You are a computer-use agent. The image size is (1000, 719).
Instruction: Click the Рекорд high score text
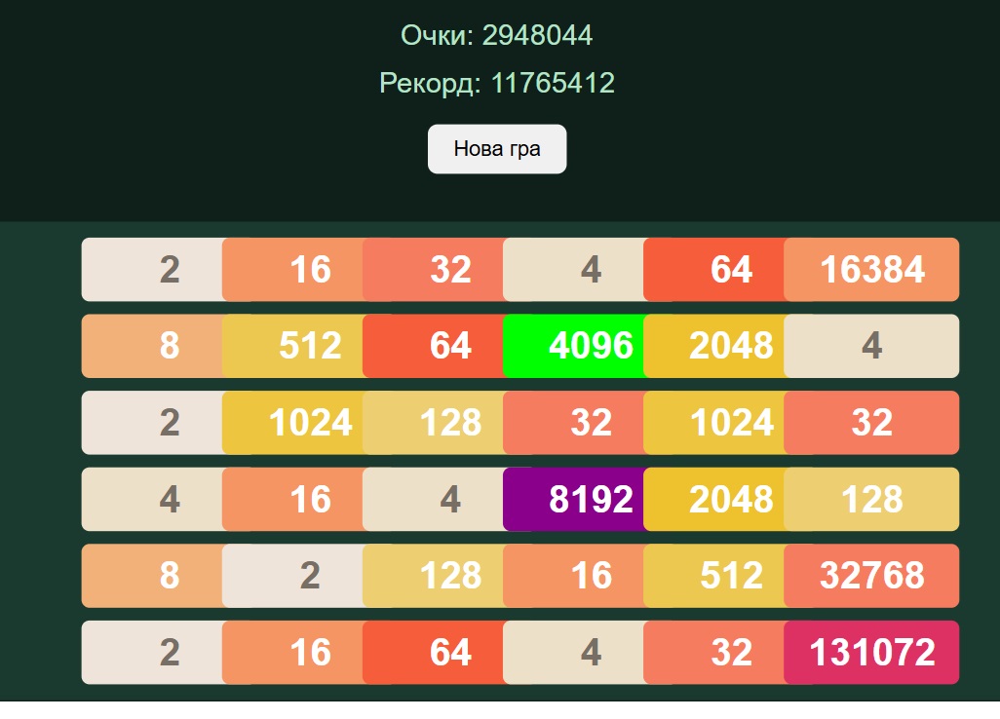tap(497, 83)
